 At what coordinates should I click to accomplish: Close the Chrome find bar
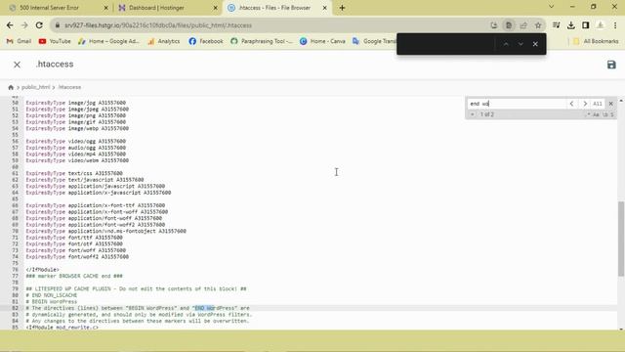coord(535,44)
